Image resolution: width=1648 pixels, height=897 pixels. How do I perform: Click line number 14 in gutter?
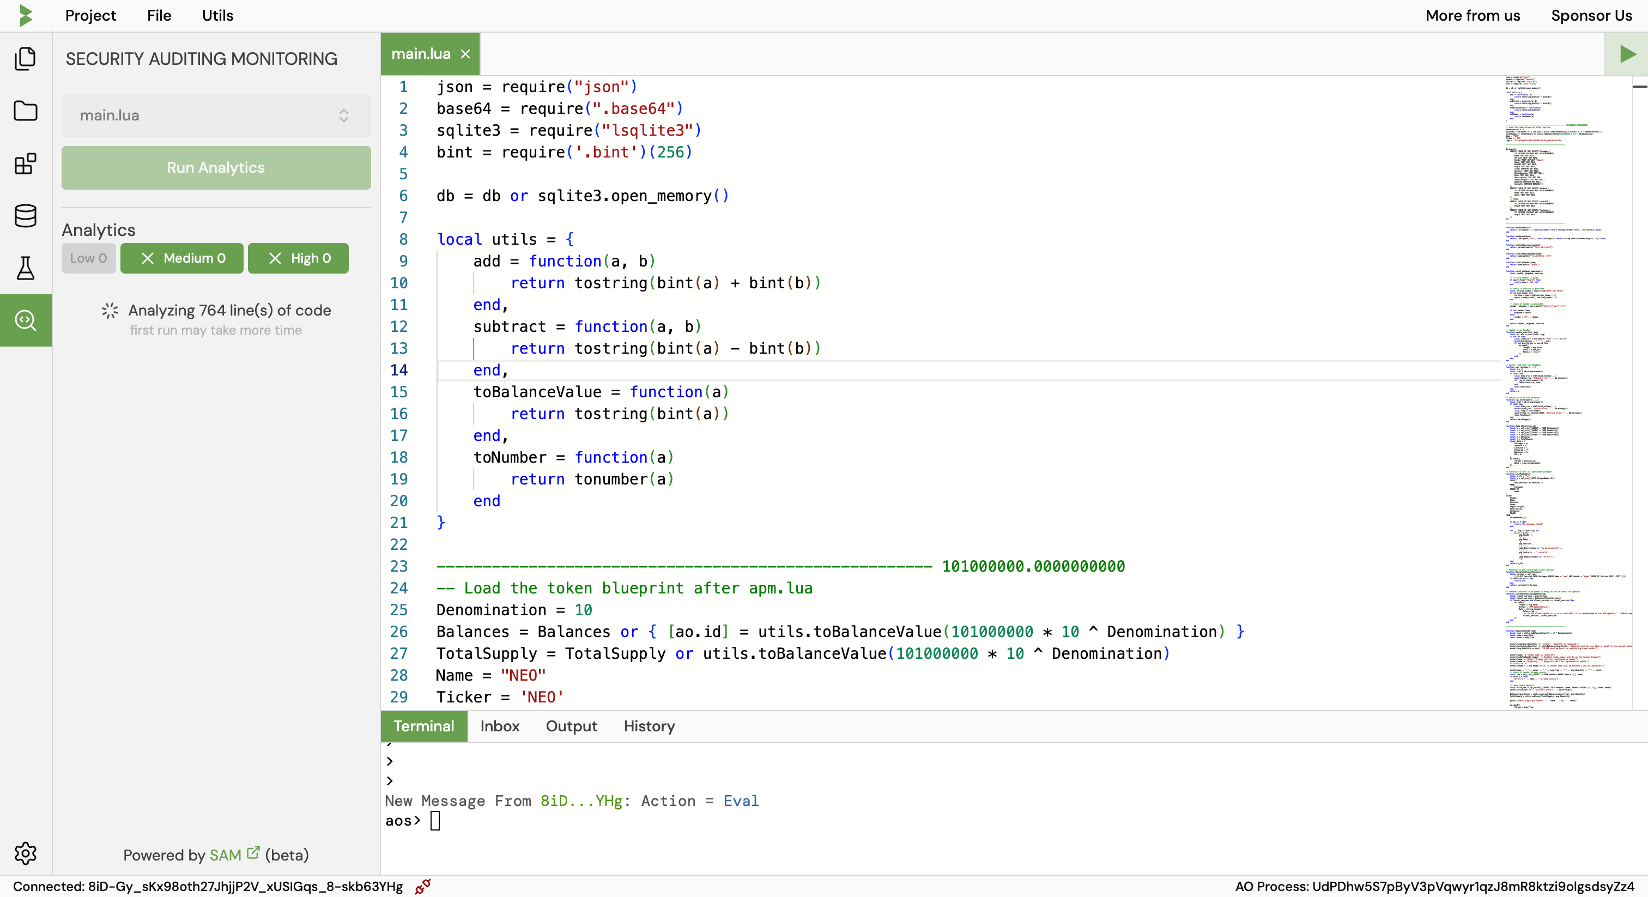[x=398, y=370]
